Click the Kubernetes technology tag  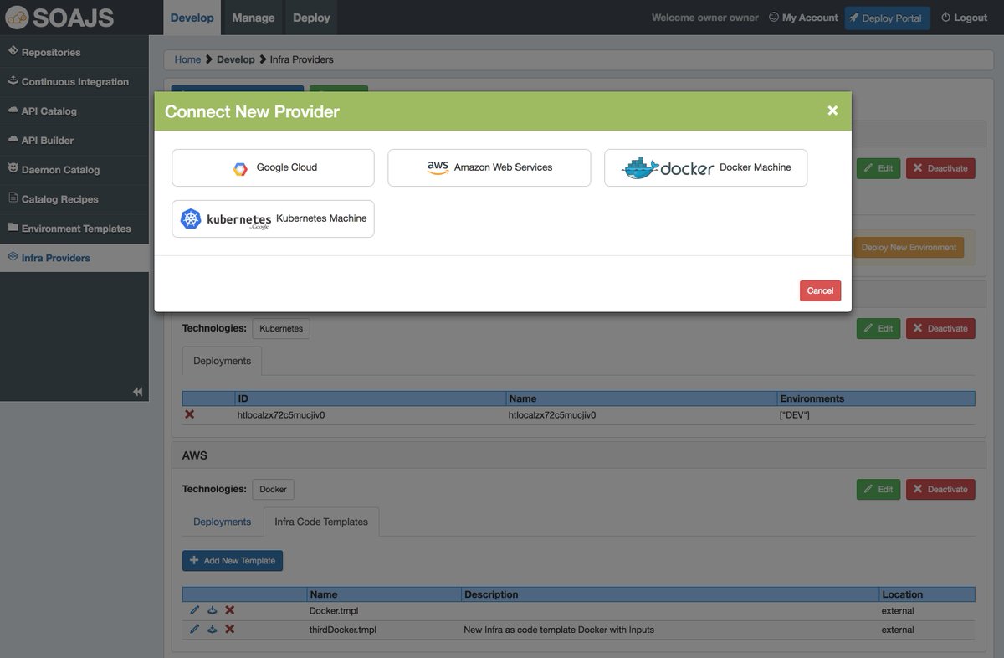pyautogui.click(x=281, y=328)
